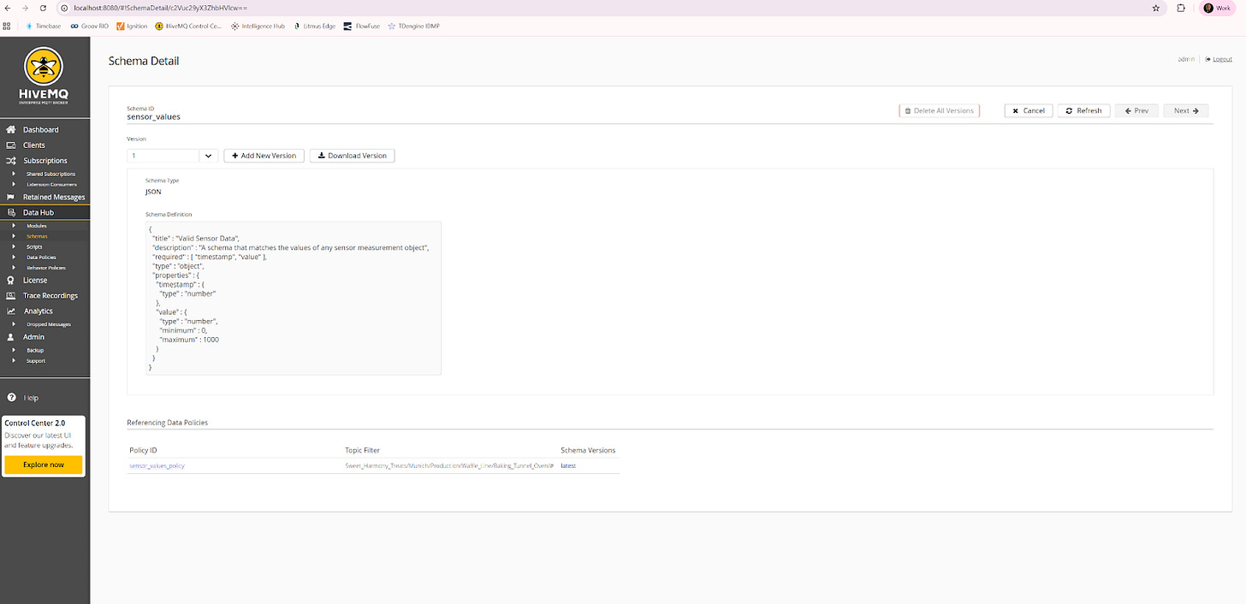The height and width of the screenshot is (604, 1246).
Task: Click the Explore now button
Action: click(x=44, y=465)
